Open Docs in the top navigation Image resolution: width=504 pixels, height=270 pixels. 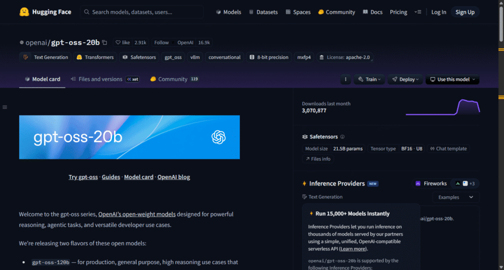pyautogui.click(x=373, y=12)
